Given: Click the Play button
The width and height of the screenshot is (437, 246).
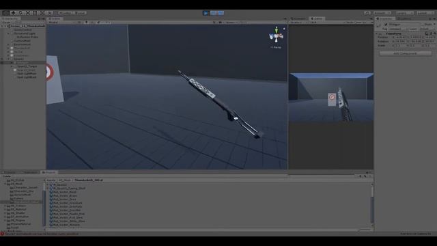Looking at the screenshot, I should click(x=206, y=13).
